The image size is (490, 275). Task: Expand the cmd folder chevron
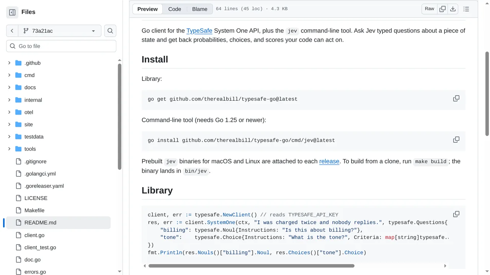[9, 75]
